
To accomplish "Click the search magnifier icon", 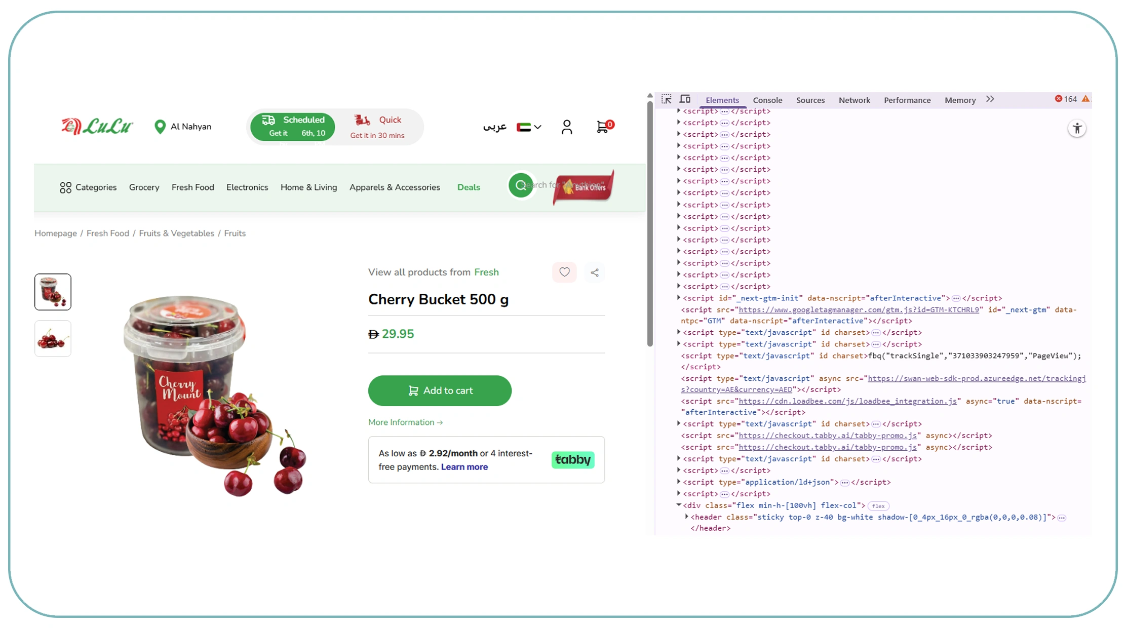I will (521, 185).
